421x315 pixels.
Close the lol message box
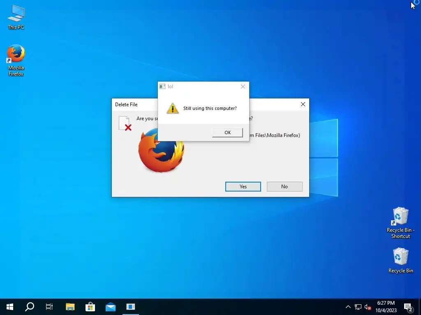click(243, 87)
